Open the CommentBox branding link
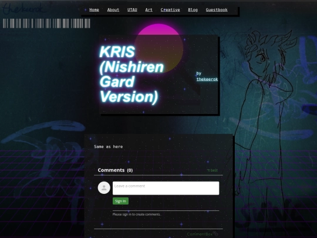 tap(203, 234)
